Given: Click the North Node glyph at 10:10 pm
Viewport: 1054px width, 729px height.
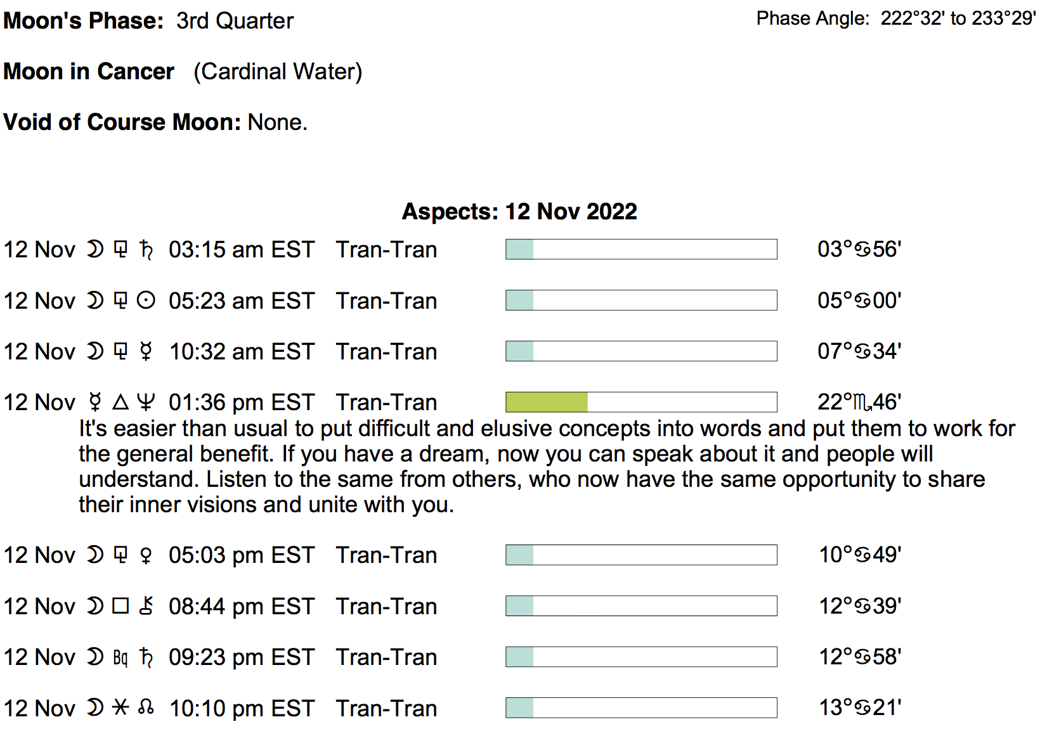Looking at the screenshot, I should click(146, 707).
